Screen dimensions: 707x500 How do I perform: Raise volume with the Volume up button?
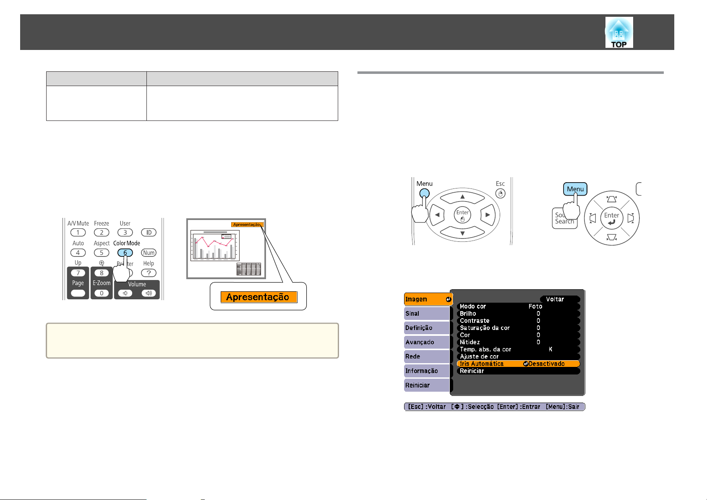[x=149, y=293]
